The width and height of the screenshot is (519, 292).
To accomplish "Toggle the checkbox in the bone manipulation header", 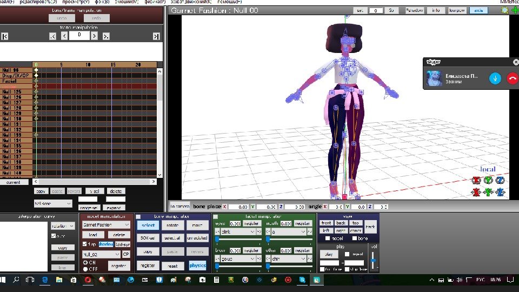I will click(138, 216).
